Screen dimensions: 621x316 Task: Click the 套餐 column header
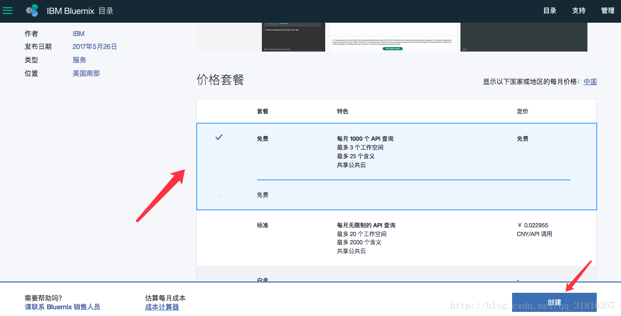263,111
